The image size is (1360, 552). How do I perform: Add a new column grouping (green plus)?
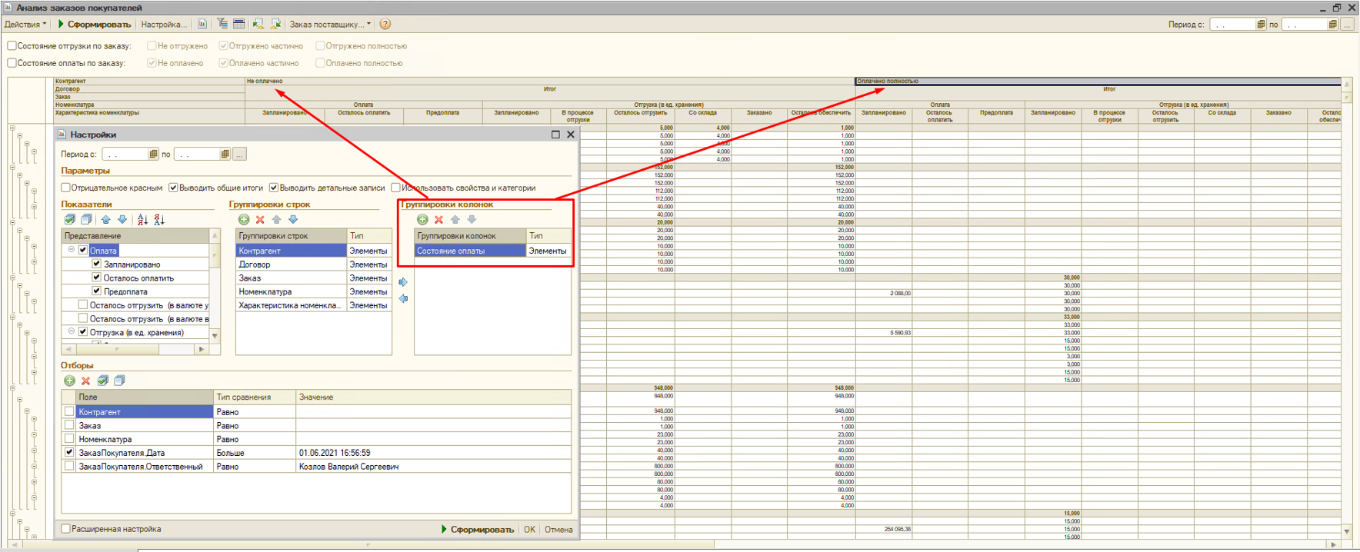coord(422,220)
